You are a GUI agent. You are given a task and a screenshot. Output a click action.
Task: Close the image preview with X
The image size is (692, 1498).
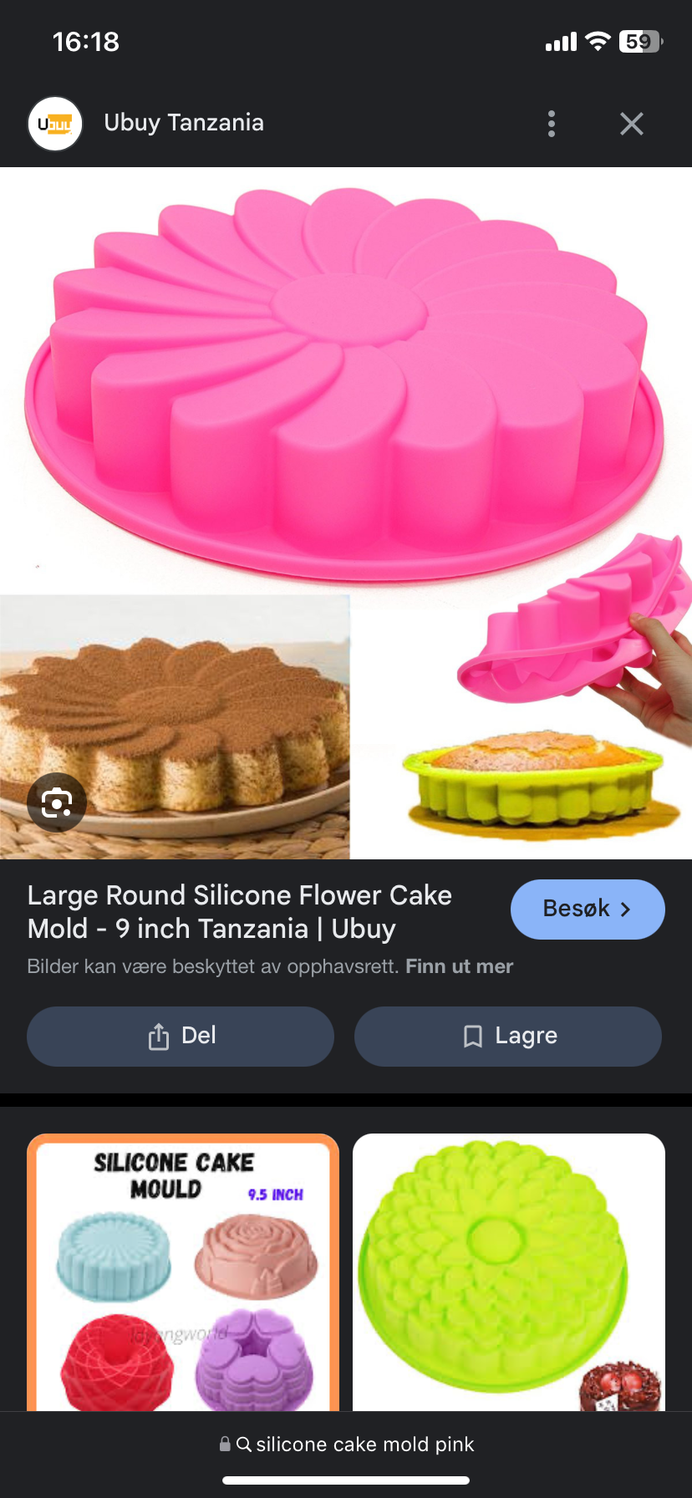tap(632, 124)
